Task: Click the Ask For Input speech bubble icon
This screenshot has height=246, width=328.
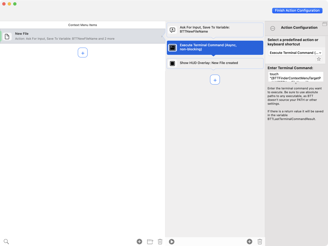Action: pyautogui.click(x=172, y=30)
